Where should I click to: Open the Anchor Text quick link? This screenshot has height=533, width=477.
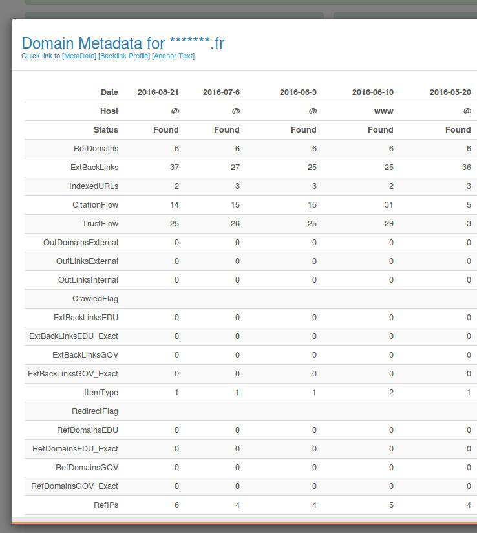click(x=173, y=56)
